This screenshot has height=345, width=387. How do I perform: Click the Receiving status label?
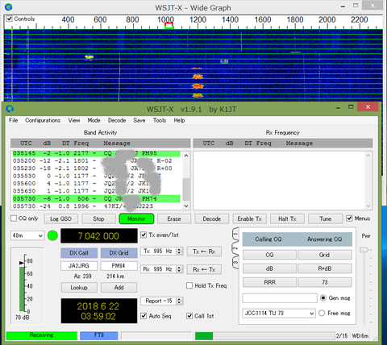tap(42, 335)
